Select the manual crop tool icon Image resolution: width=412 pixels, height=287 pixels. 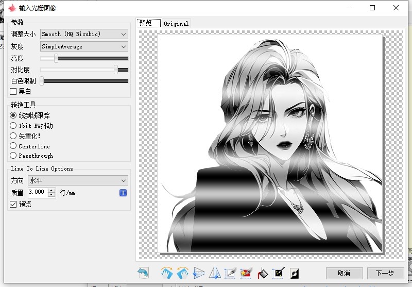pyautogui.click(x=230, y=273)
